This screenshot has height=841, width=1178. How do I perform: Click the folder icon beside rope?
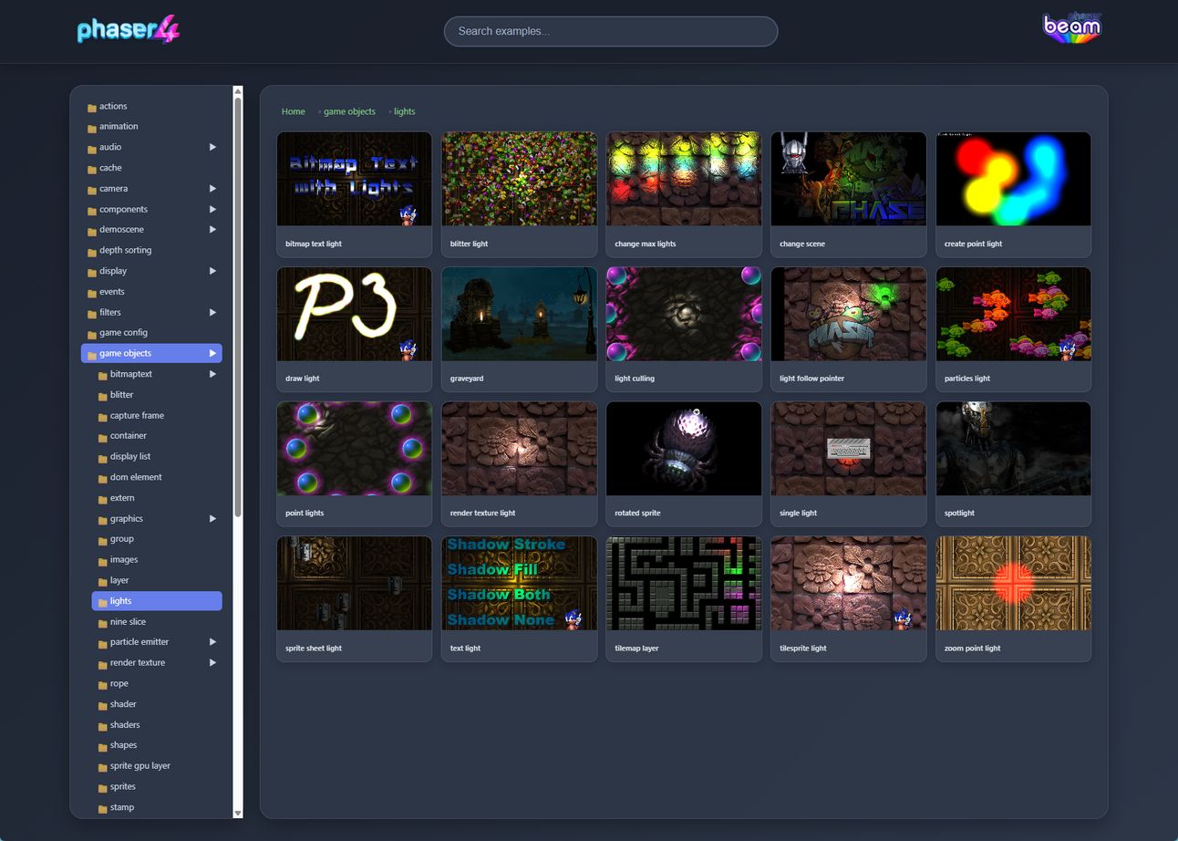click(102, 685)
